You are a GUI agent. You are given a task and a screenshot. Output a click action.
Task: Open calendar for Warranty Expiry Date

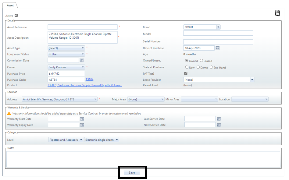pyautogui.click(x=82, y=125)
